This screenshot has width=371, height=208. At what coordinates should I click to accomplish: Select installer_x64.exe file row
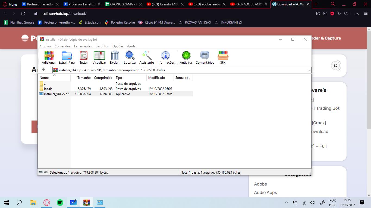pyautogui.click(x=55, y=94)
